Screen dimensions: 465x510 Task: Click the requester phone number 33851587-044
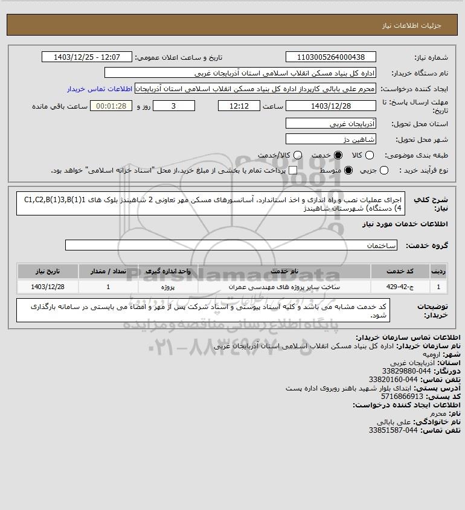point(393,430)
